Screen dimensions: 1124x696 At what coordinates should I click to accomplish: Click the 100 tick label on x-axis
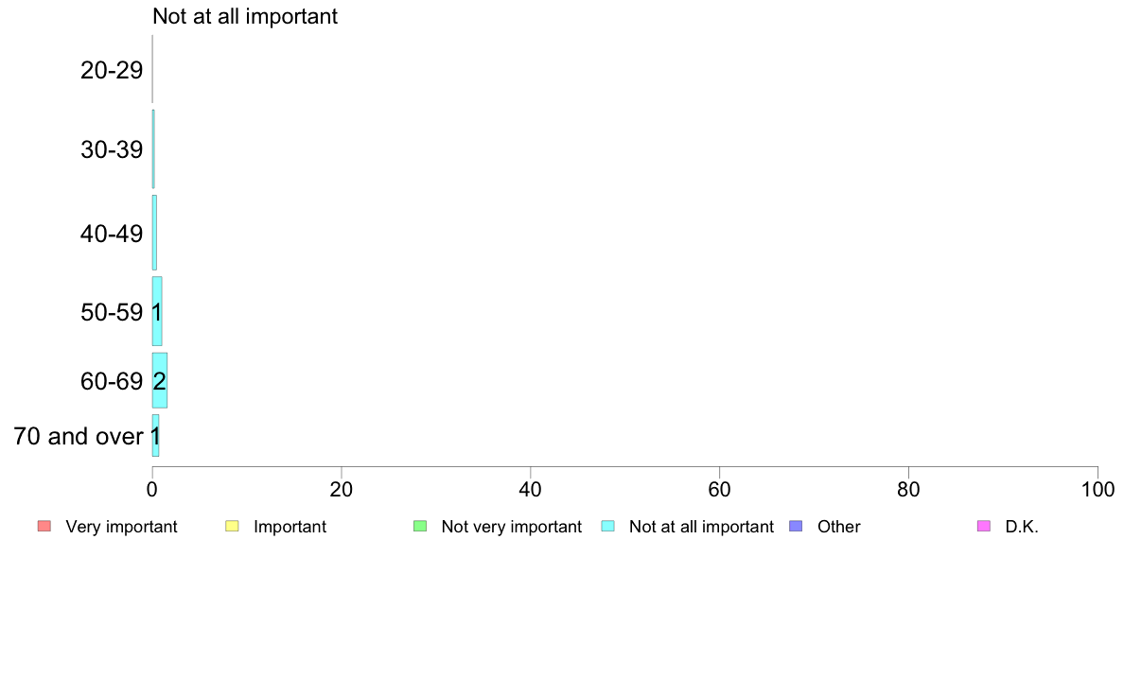click(1098, 490)
